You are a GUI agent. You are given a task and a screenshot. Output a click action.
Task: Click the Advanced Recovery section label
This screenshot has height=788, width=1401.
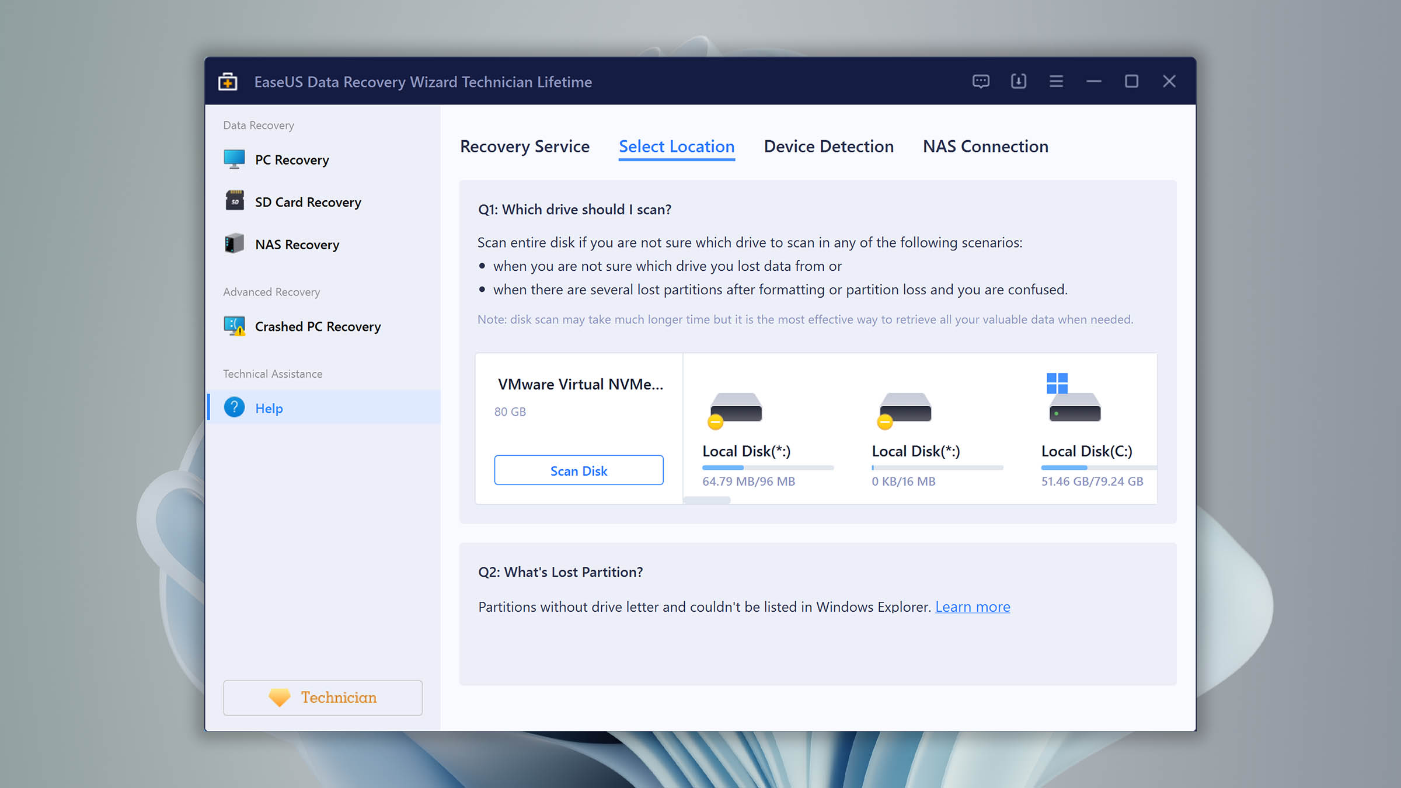tap(271, 292)
